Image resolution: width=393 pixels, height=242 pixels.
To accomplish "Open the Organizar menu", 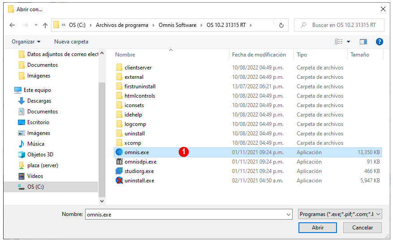I will [26, 42].
